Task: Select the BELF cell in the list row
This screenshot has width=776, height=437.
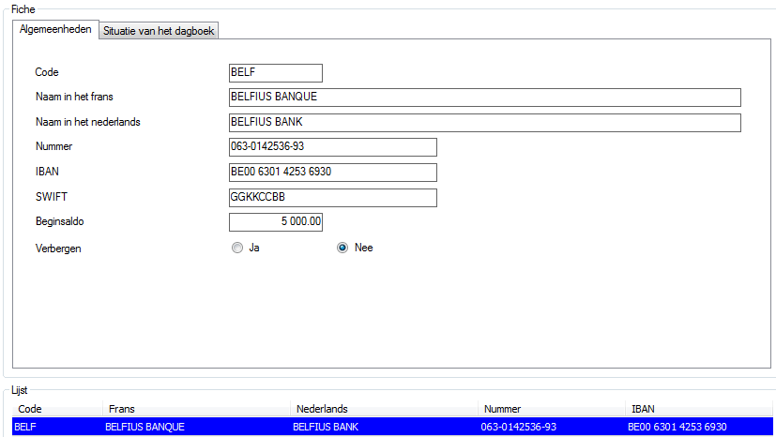Action: [25, 427]
